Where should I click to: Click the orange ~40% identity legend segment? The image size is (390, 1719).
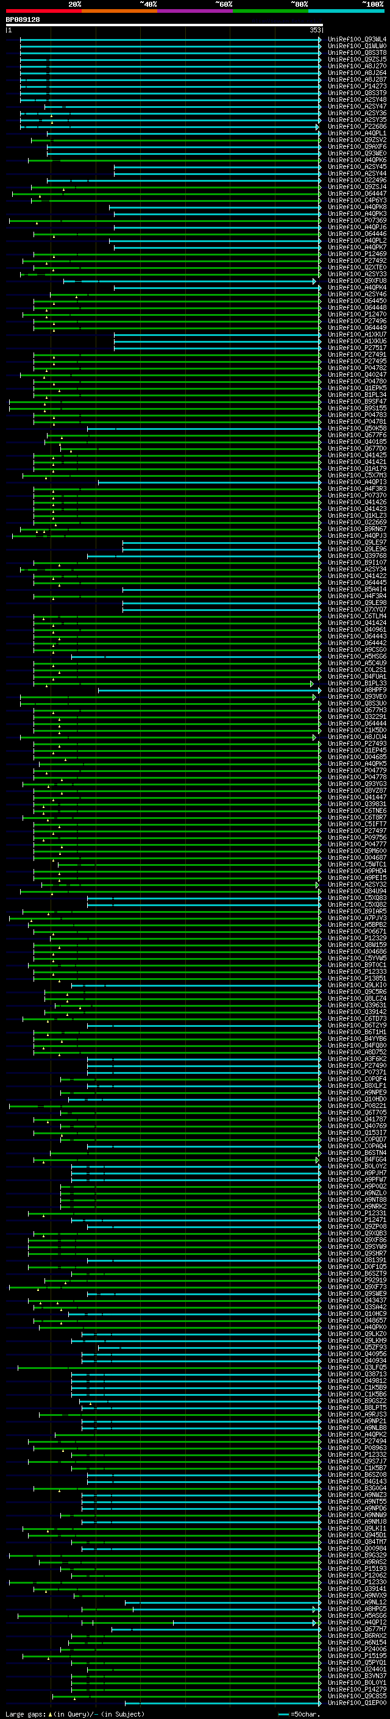[119, 11]
